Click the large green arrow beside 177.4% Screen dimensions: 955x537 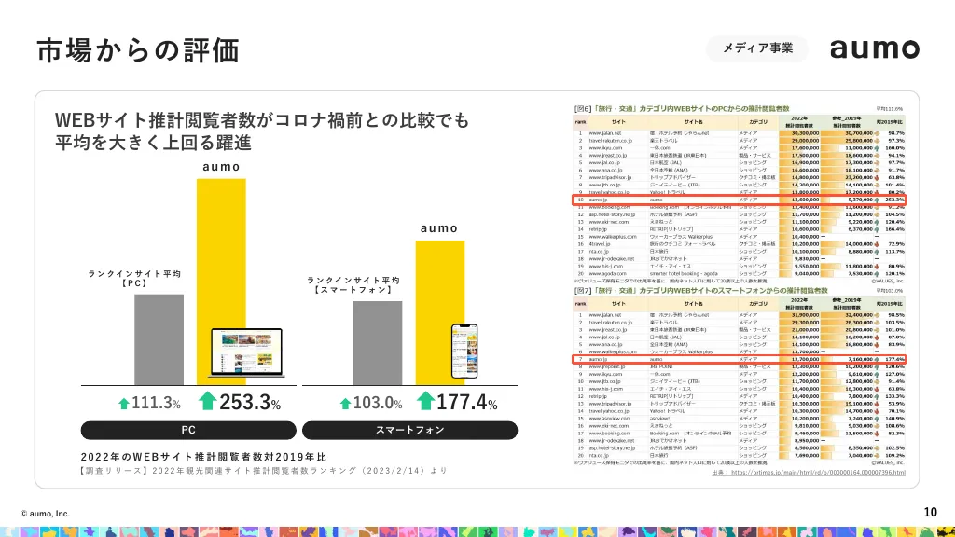click(425, 401)
